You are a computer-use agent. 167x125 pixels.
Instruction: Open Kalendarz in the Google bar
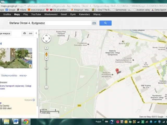pyautogui.click(x=84, y=14)
